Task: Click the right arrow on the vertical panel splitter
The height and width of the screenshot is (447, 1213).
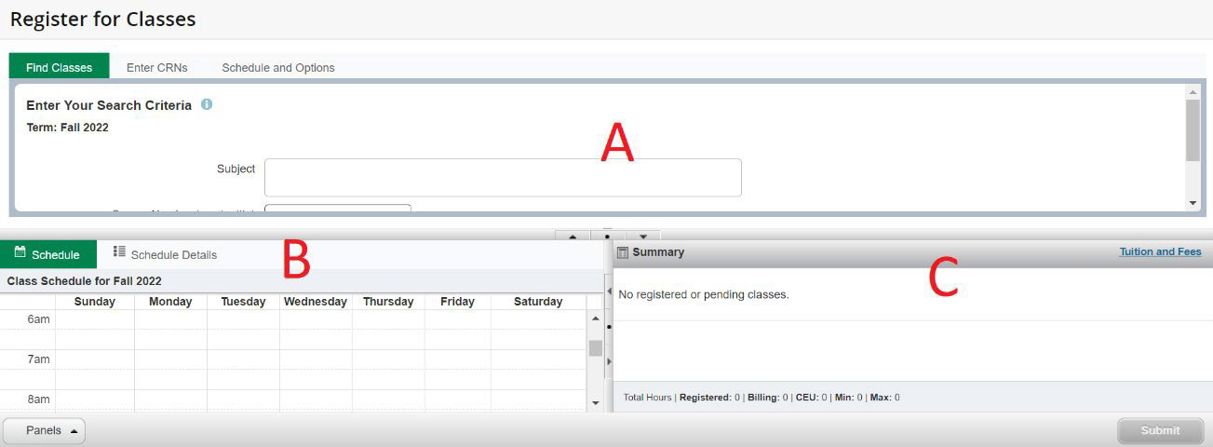Action: (x=609, y=360)
